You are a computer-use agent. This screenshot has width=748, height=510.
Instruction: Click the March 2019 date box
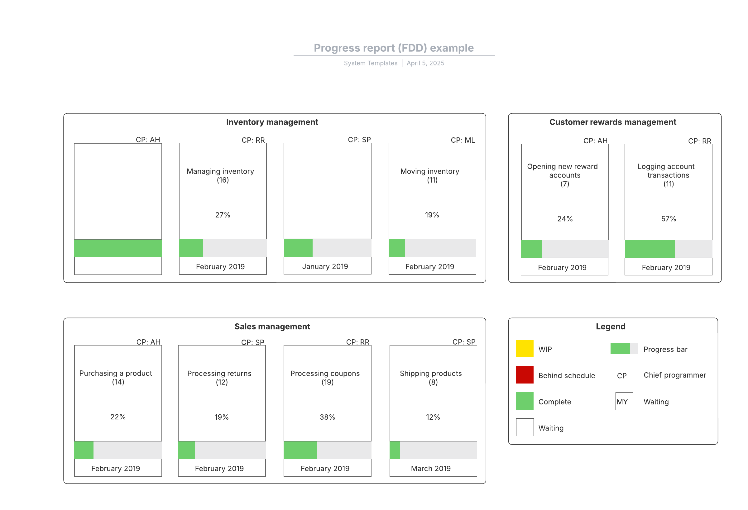[x=433, y=468]
